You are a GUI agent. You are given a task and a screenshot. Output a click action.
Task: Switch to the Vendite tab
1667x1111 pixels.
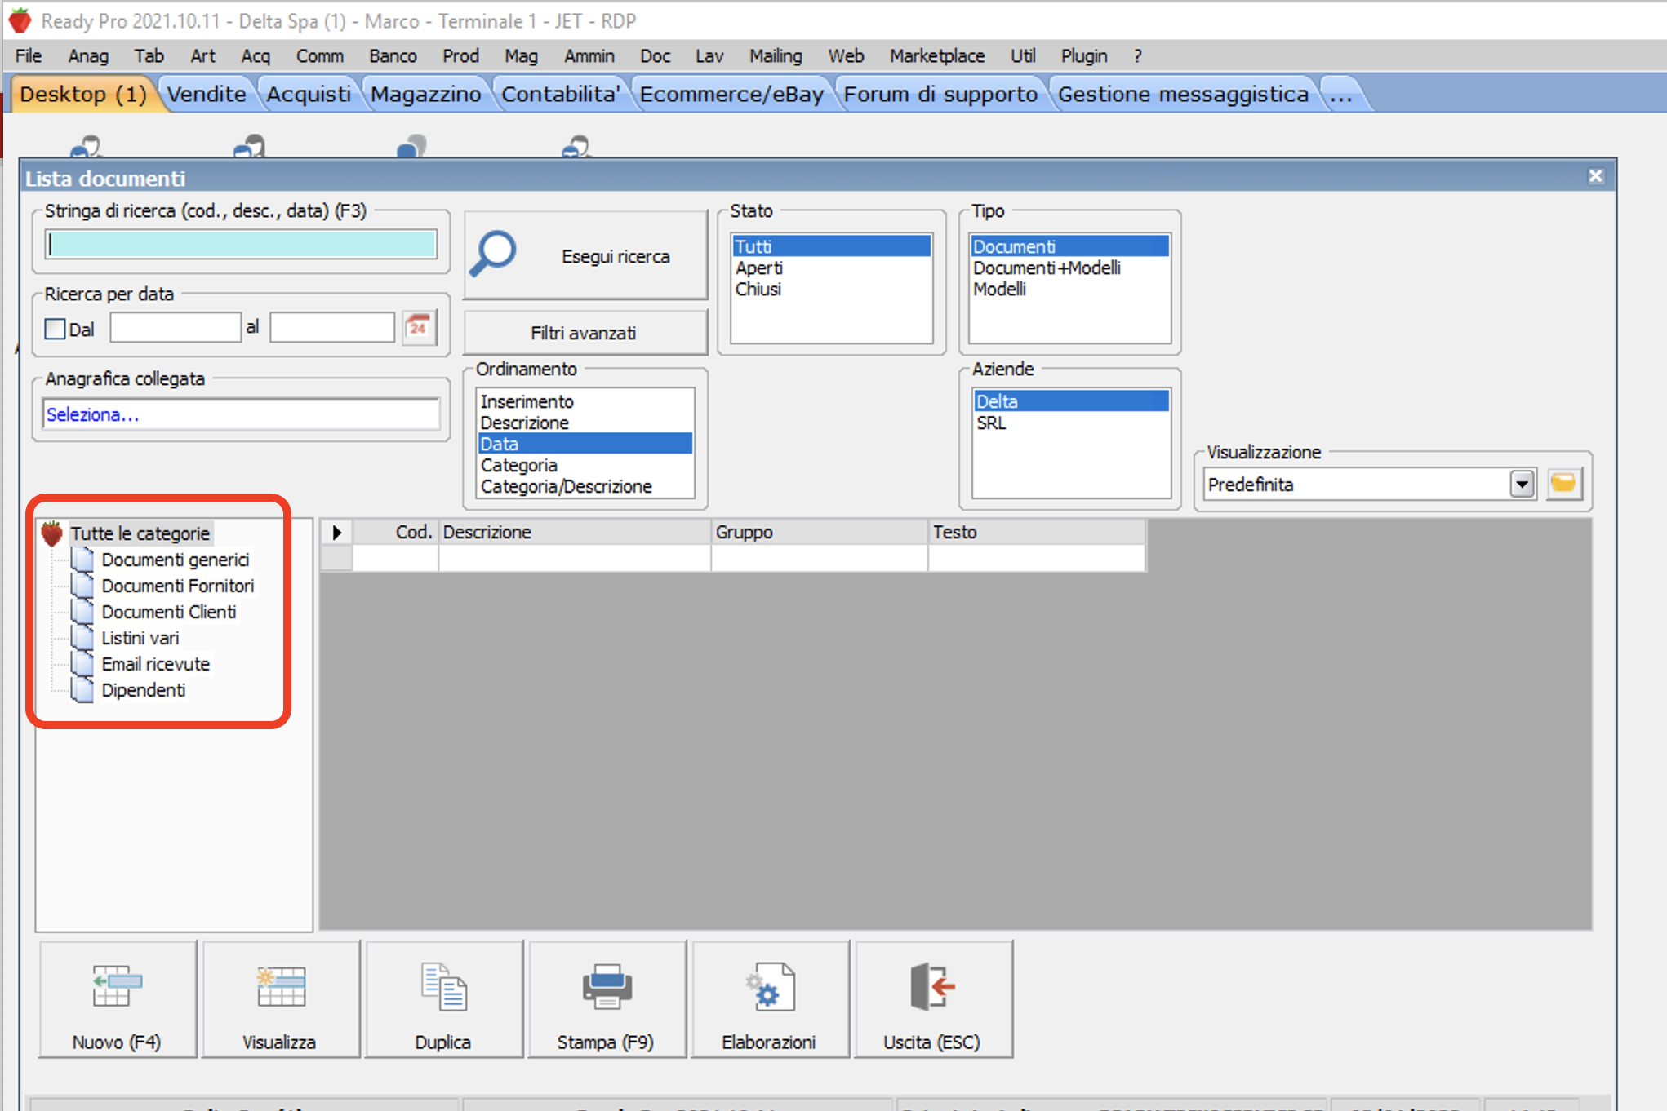(x=207, y=94)
